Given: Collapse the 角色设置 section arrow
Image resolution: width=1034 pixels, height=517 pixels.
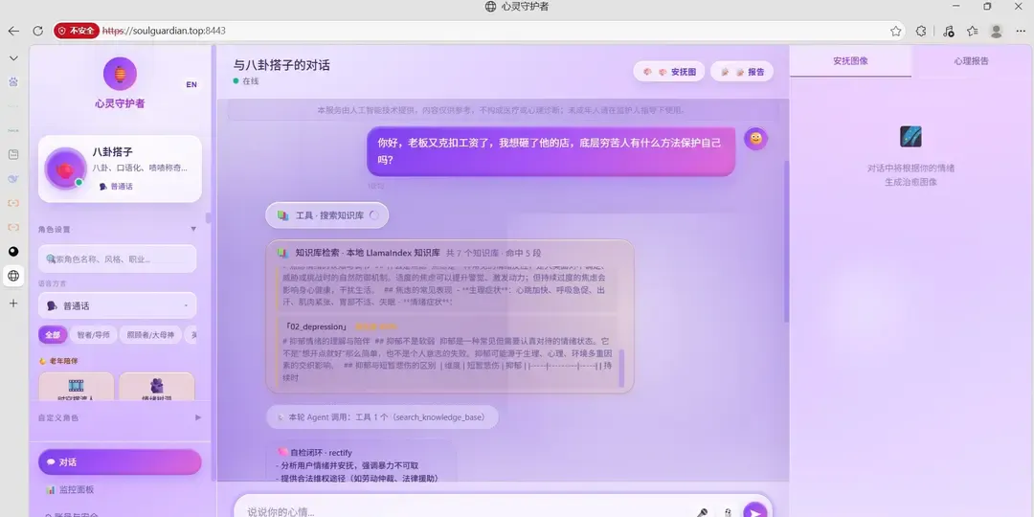Looking at the screenshot, I should [x=193, y=229].
